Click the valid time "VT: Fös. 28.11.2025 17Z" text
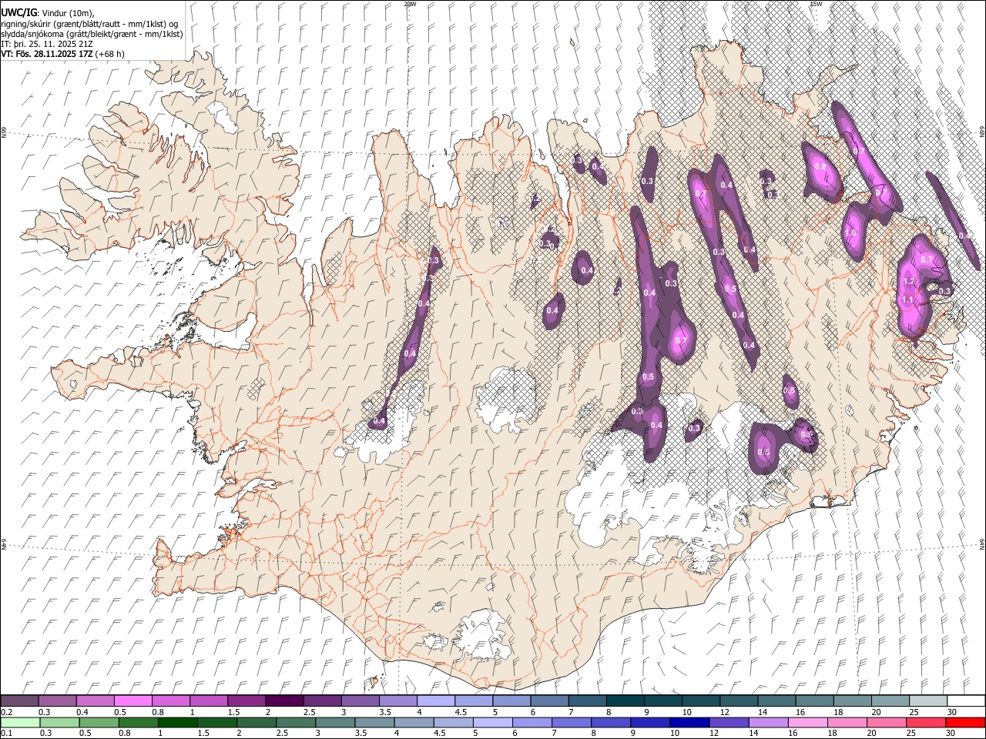Image resolution: width=986 pixels, height=739 pixels. [47, 54]
